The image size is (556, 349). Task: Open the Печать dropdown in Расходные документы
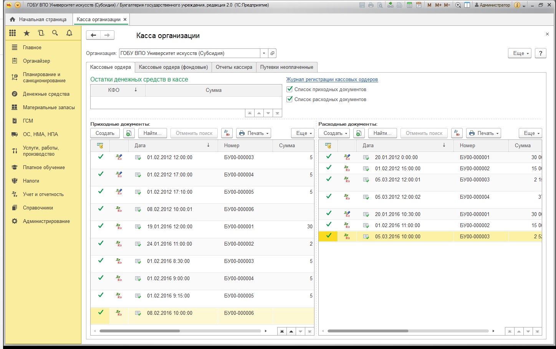[484, 133]
